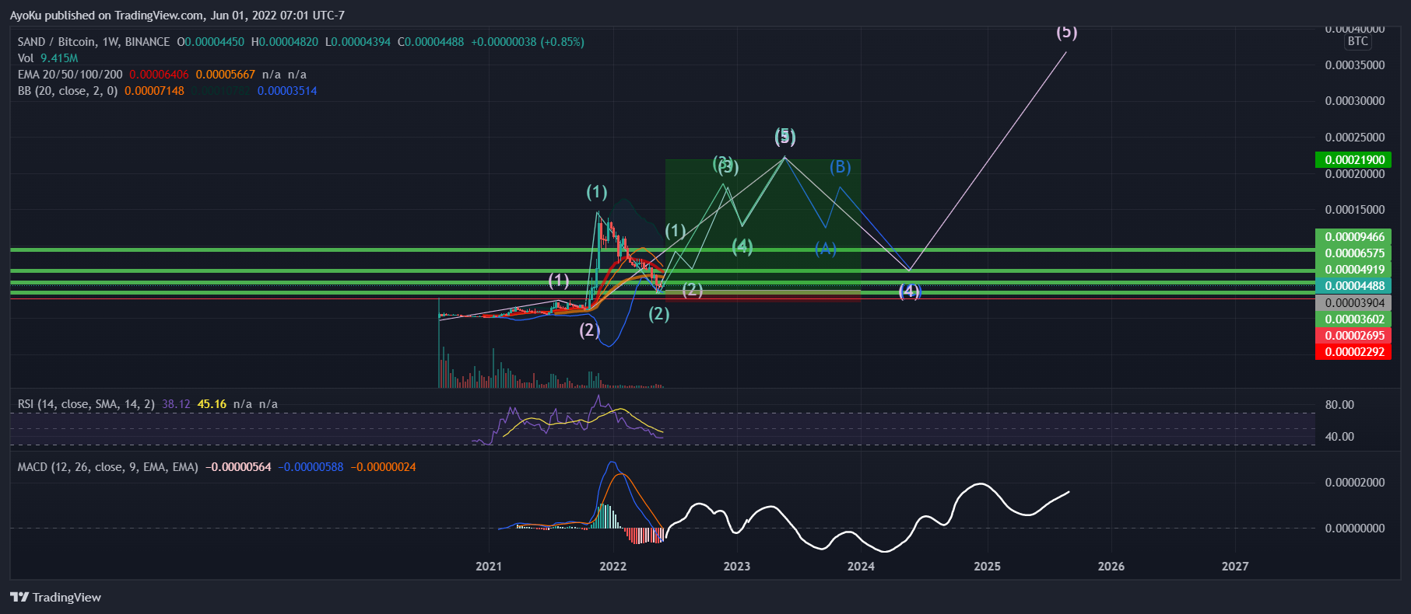The height and width of the screenshot is (614, 1411).
Task: Click the teal current price tag 0.00004488
Action: pyautogui.click(x=1353, y=286)
